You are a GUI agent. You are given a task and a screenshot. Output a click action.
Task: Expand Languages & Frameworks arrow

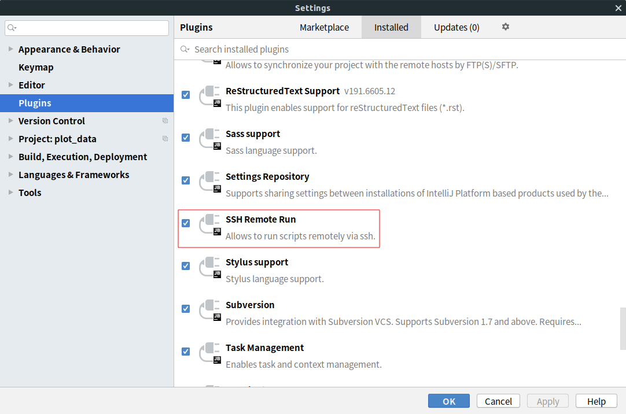pos(11,174)
